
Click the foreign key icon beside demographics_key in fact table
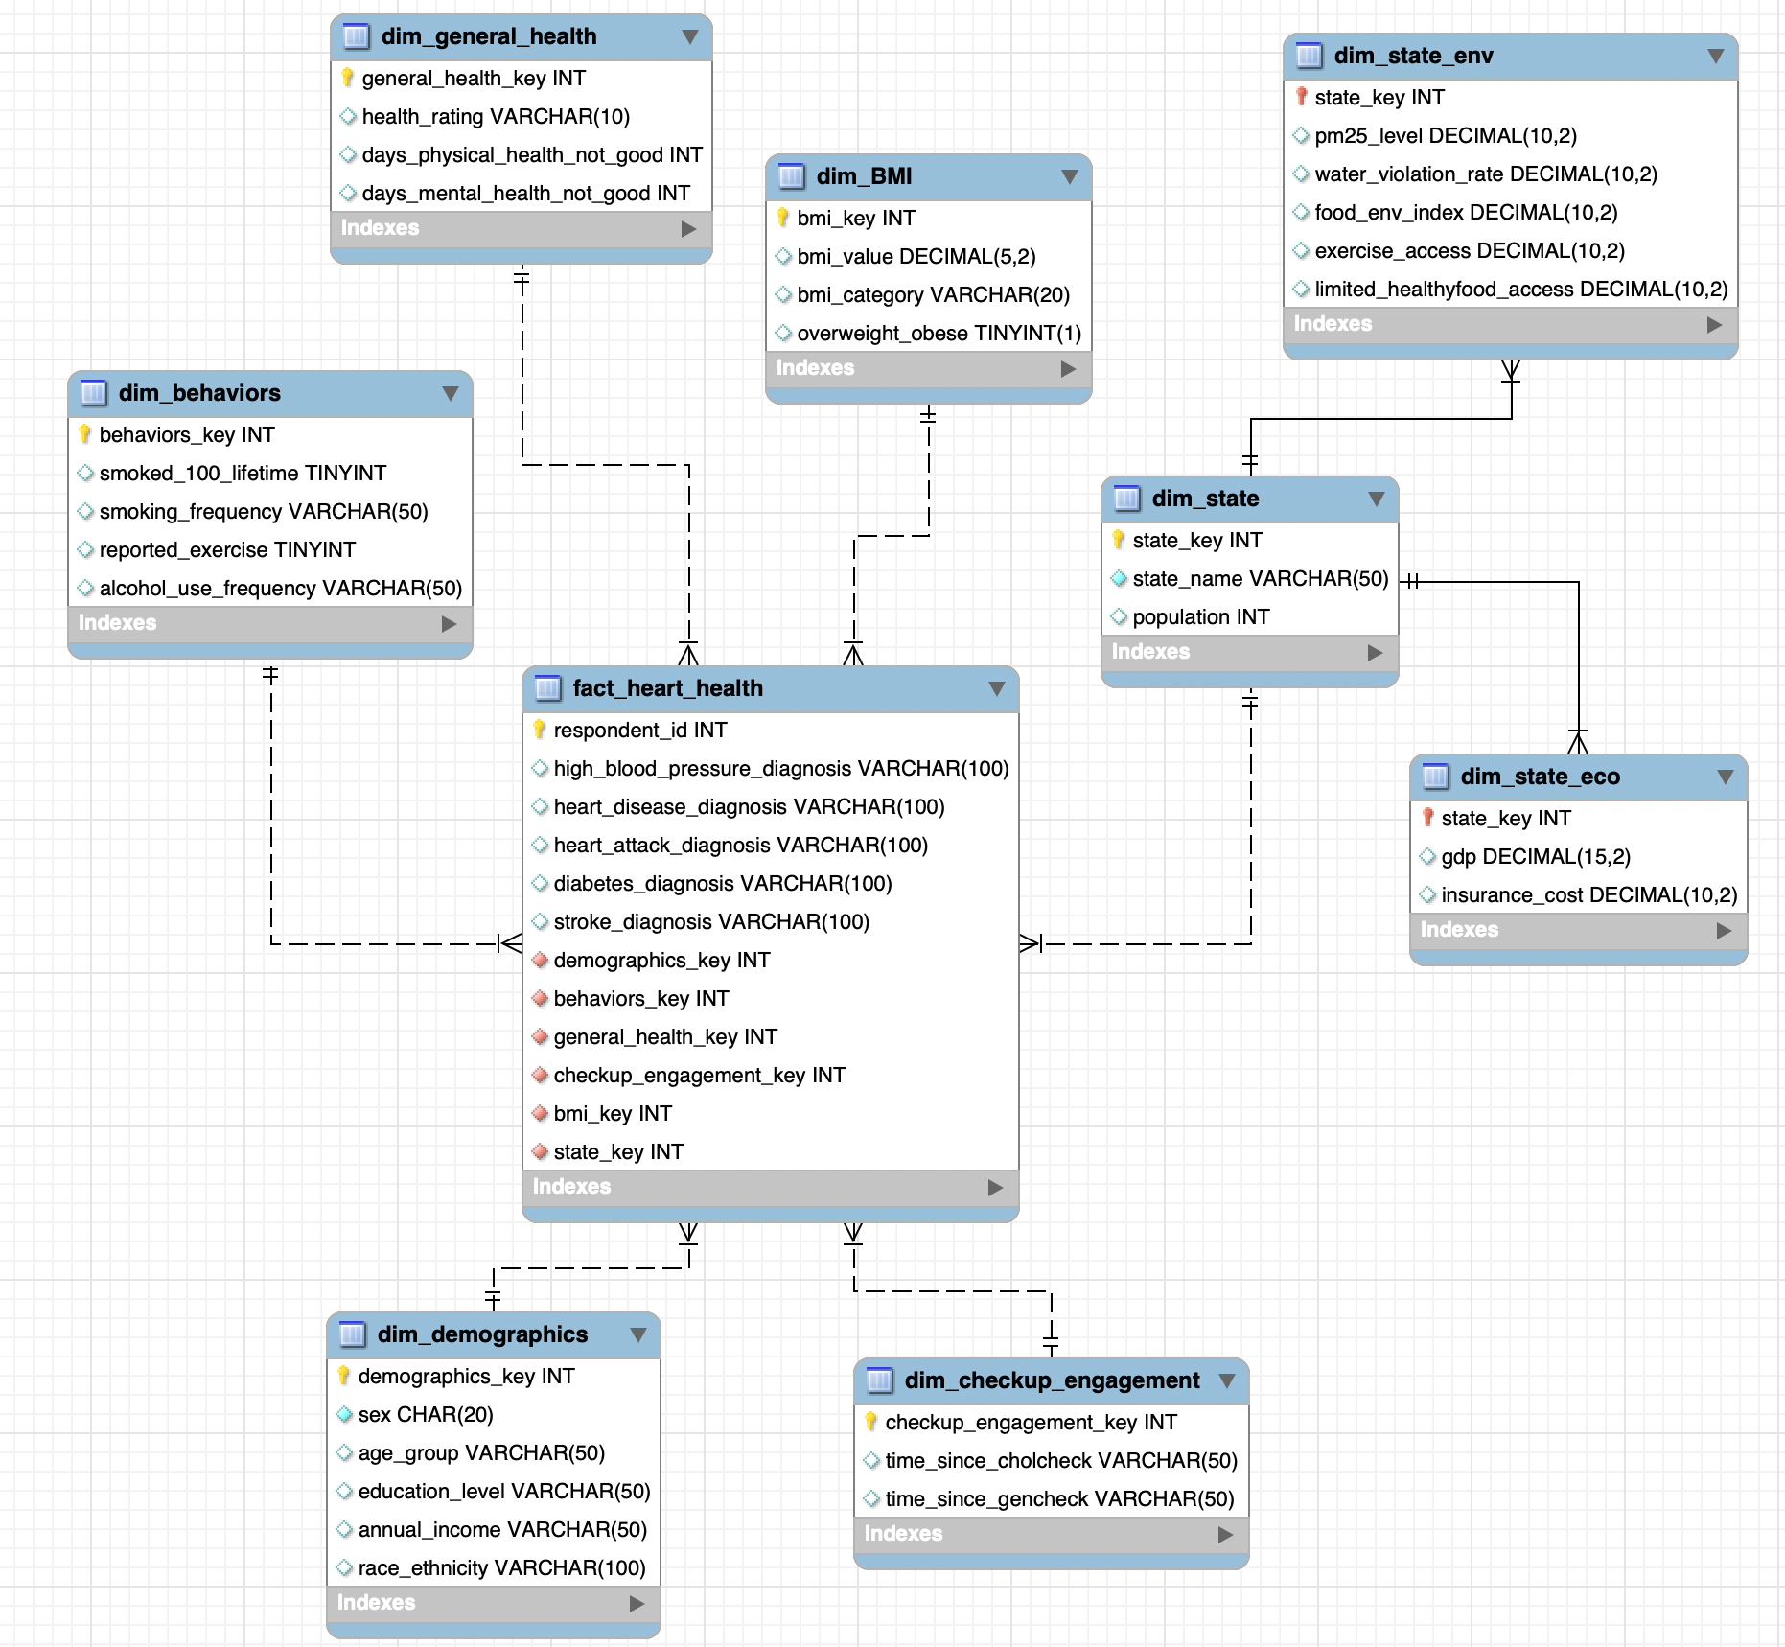[x=540, y=960]
